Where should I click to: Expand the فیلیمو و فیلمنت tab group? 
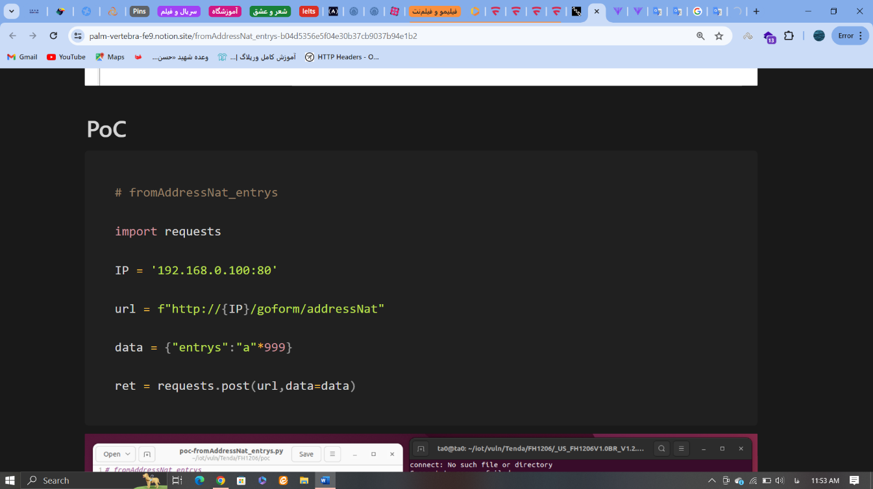point(435,11)
